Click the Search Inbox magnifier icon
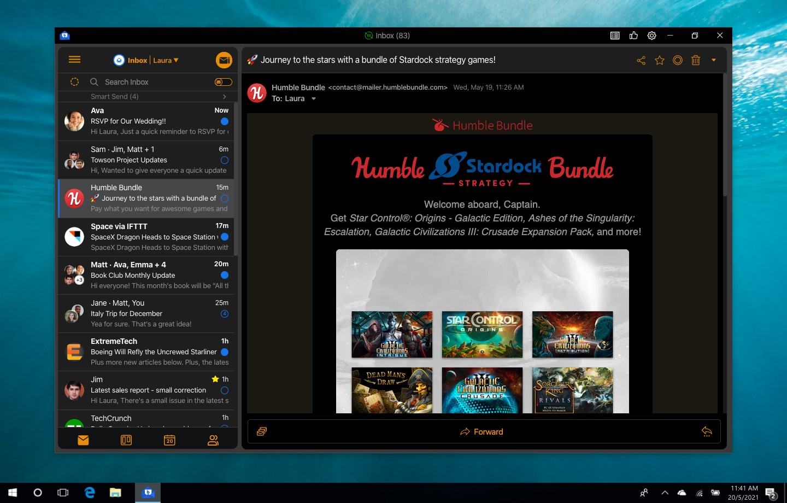Screen dimensions: 787x503 point(94,82)
